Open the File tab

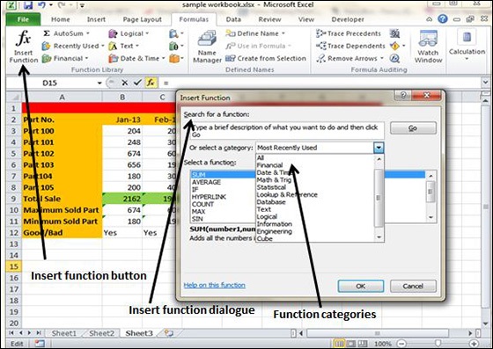point(23,19)
